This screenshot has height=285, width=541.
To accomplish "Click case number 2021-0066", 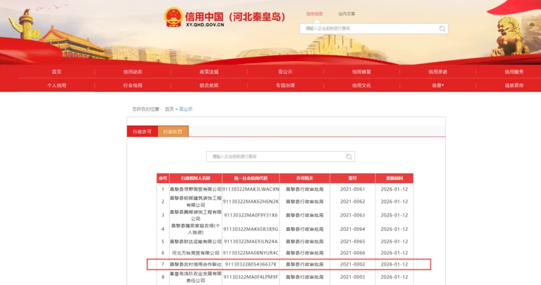I will click(x=353, y=253).
